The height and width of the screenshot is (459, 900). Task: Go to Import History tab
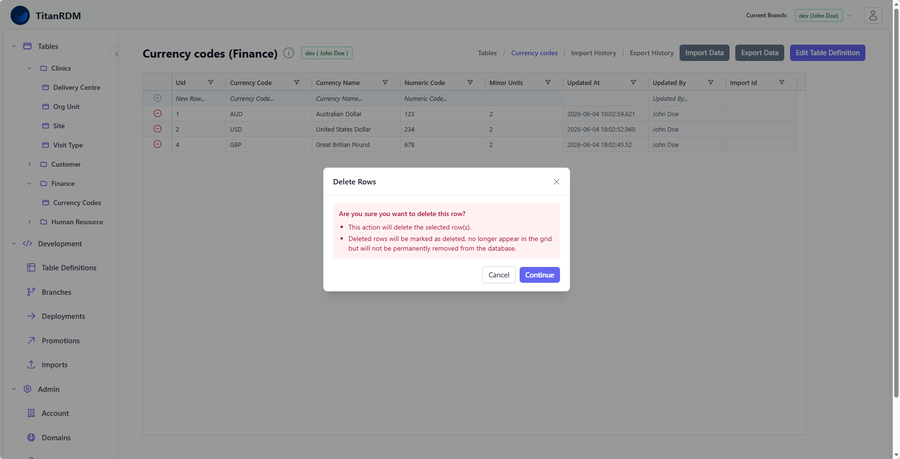coord(594,53)
